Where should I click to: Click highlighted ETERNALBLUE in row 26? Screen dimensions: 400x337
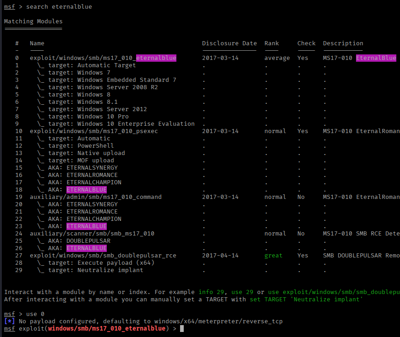click(87, 248)
